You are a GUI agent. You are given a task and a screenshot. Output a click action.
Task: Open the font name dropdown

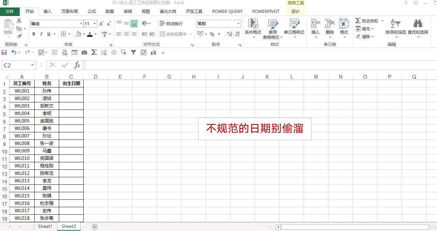pyautogui.click(x=81, y=23)
